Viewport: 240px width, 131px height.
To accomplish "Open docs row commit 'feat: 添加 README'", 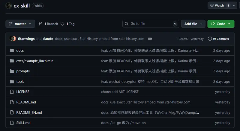I will point(150,51).
